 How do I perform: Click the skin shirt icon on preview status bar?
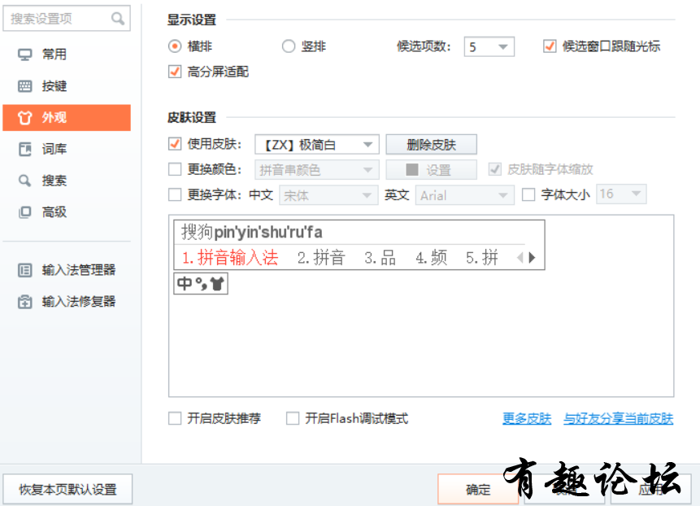point(217,284)
